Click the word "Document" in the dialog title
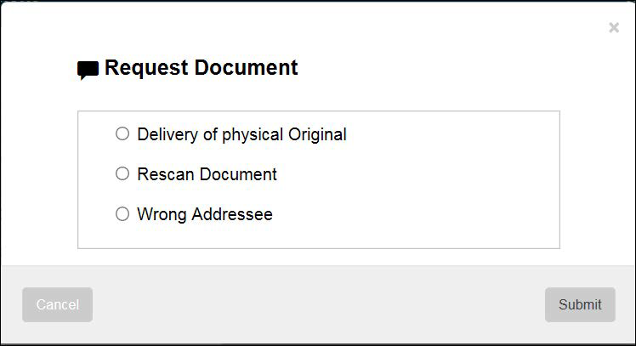Image resolution: width=636 pixels, height=346 pixels. click(x=248, y=68)
